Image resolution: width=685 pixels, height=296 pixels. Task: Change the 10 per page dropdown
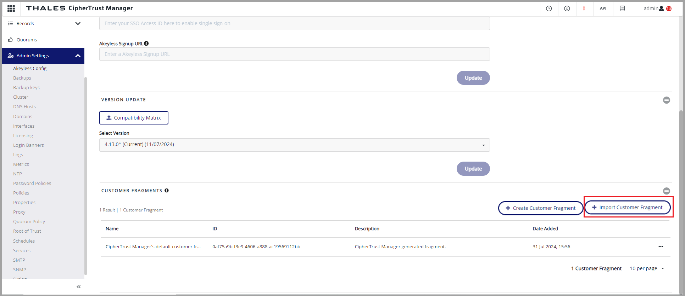pos(647,269)
